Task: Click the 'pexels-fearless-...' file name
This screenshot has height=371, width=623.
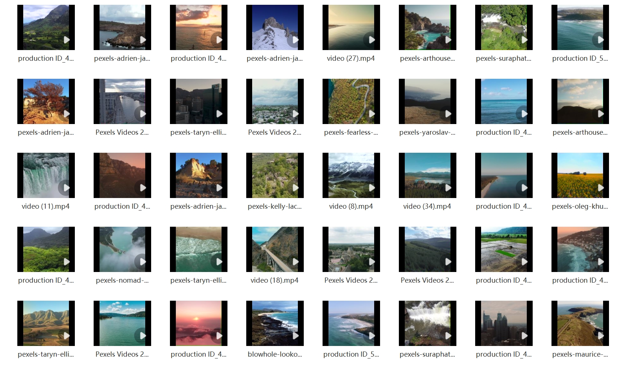Action: [x=351, y=132]
